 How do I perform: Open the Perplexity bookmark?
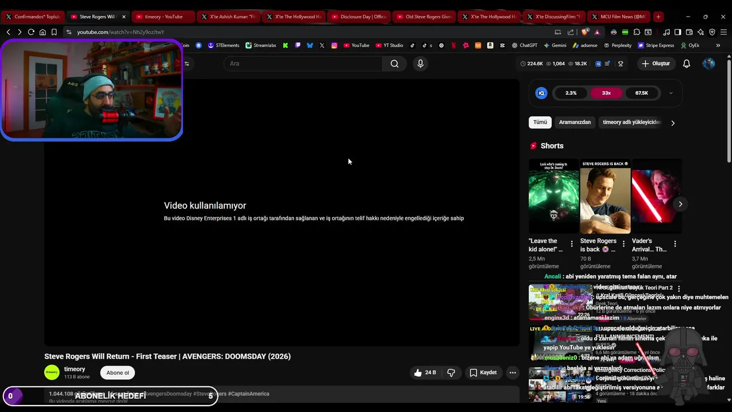click(618, 45)
